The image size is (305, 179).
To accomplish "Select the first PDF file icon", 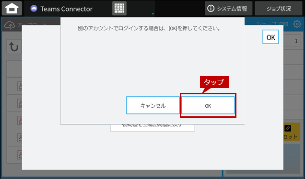I will click(x=20, y=86).
